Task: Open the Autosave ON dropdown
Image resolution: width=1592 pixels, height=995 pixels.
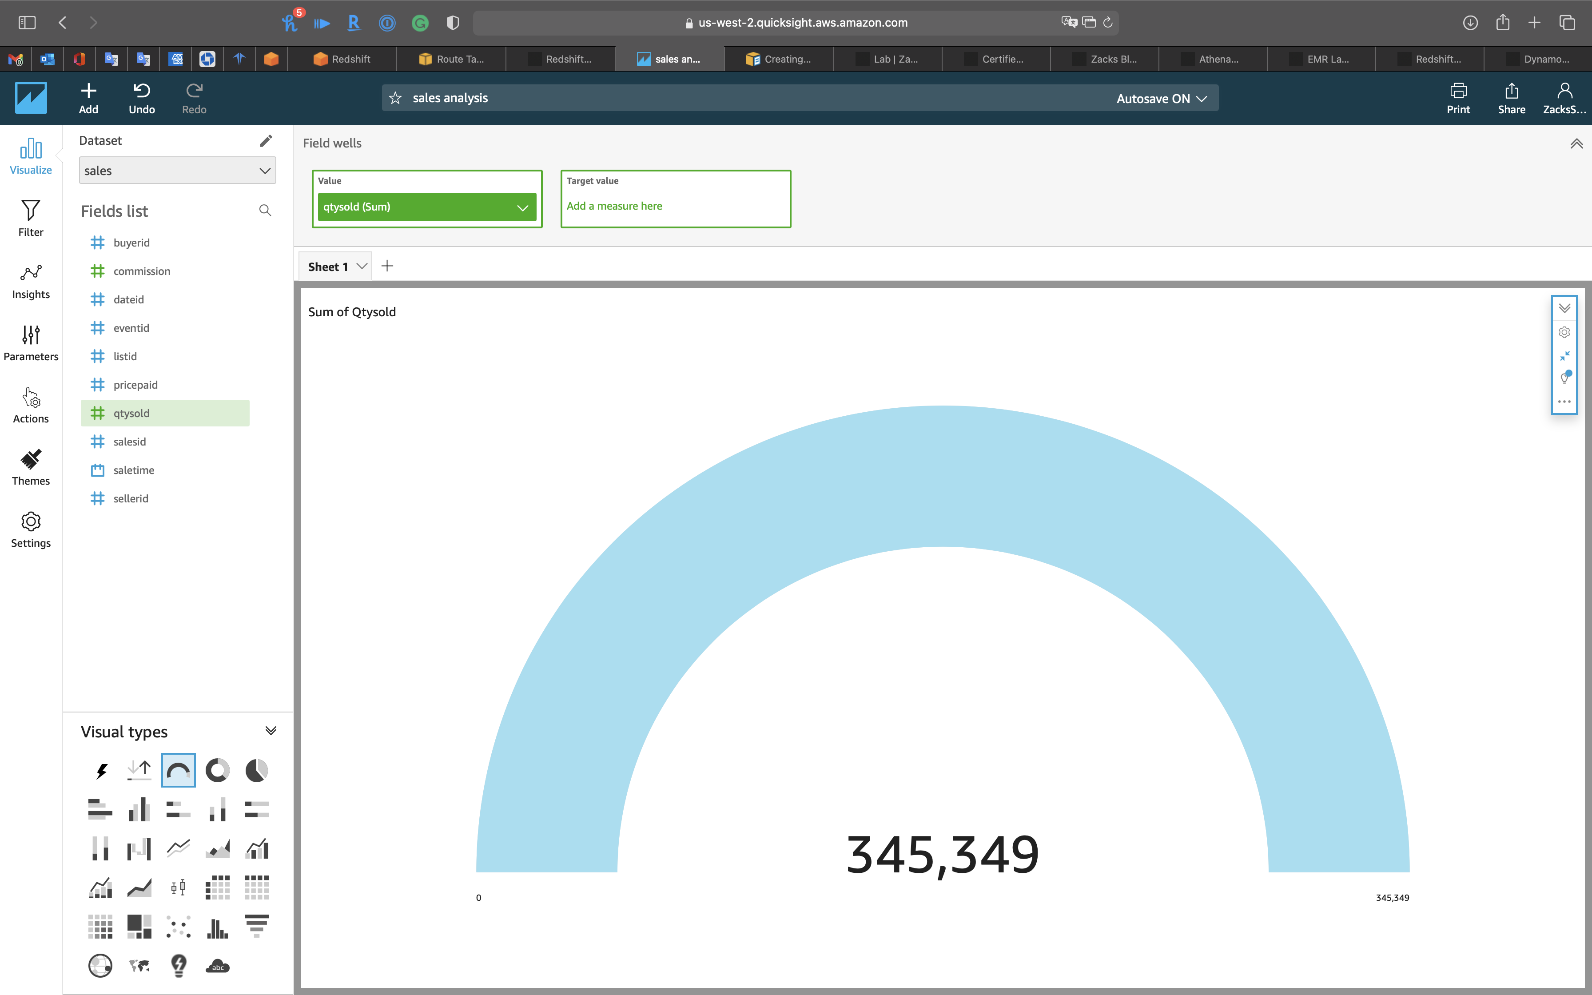Action: [x=1161, y=98]
